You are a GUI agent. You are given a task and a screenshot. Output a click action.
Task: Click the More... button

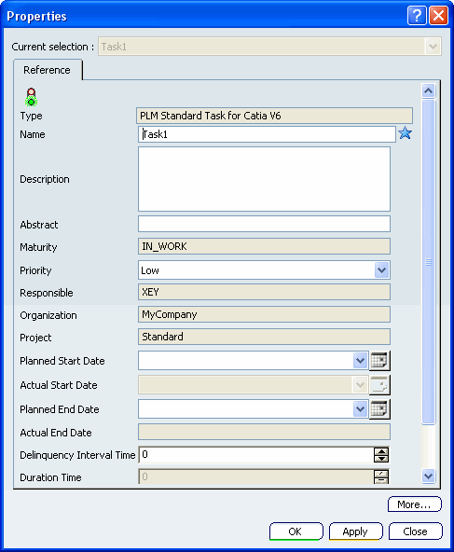[415, 504]
